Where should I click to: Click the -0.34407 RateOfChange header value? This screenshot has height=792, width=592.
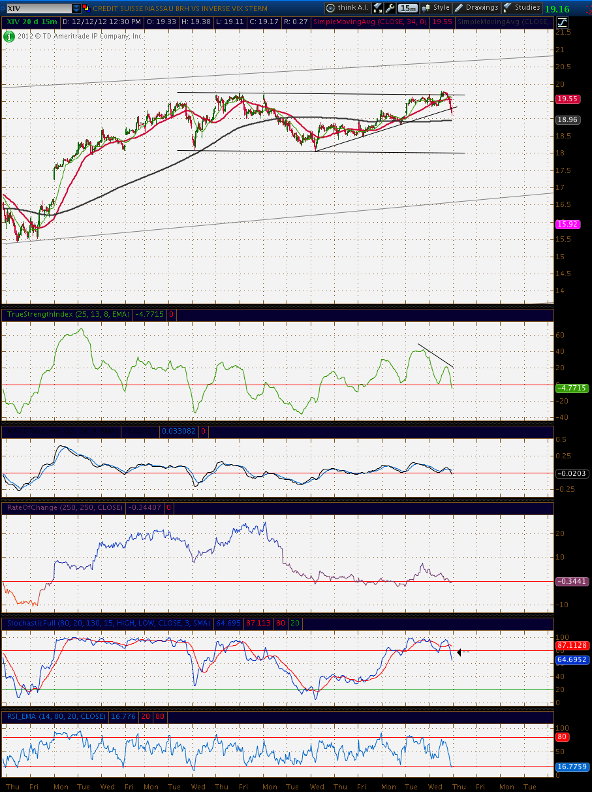(x=144, y=507)
